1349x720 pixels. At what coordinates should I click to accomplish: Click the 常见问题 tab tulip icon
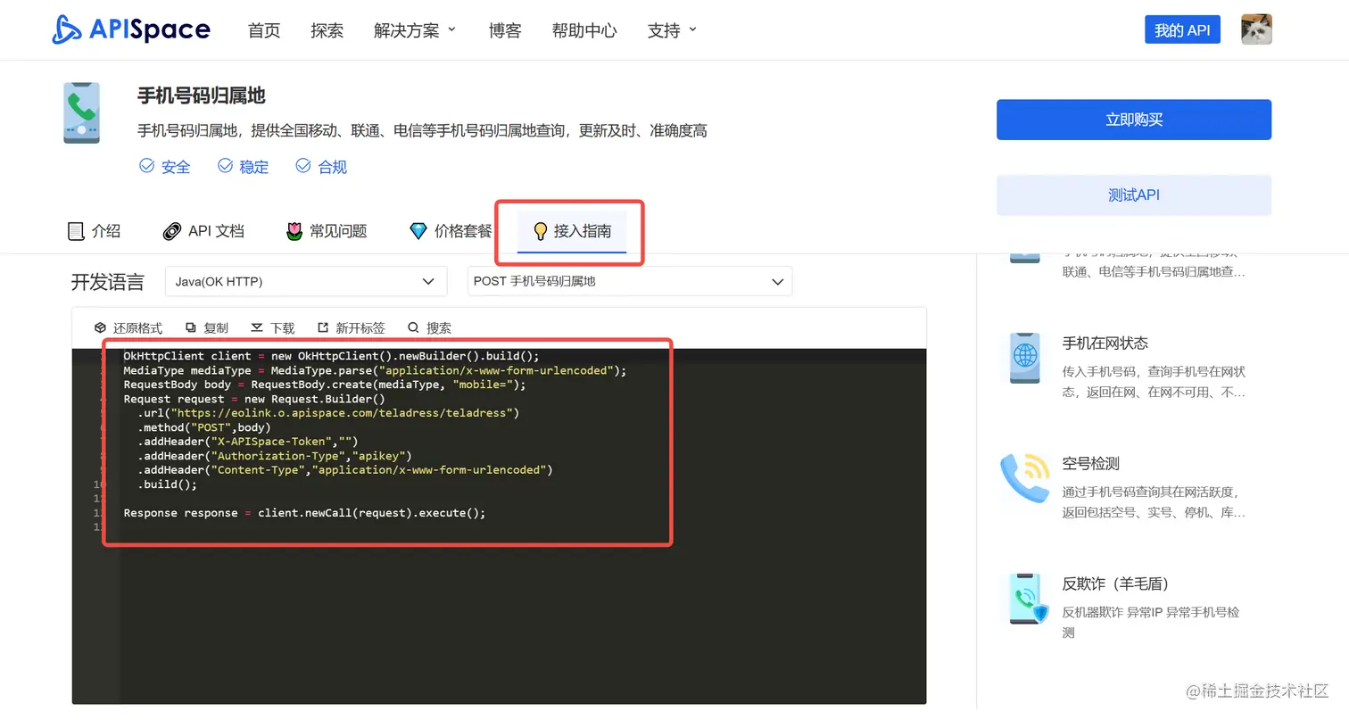(x=294, y=231)
